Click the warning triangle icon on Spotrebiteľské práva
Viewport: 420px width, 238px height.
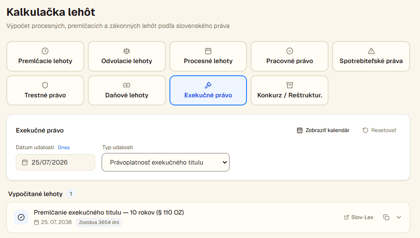(371, 51)
